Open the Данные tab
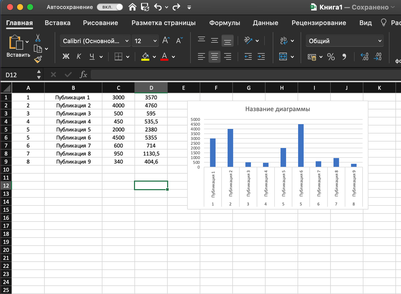 tap(266, 23)
